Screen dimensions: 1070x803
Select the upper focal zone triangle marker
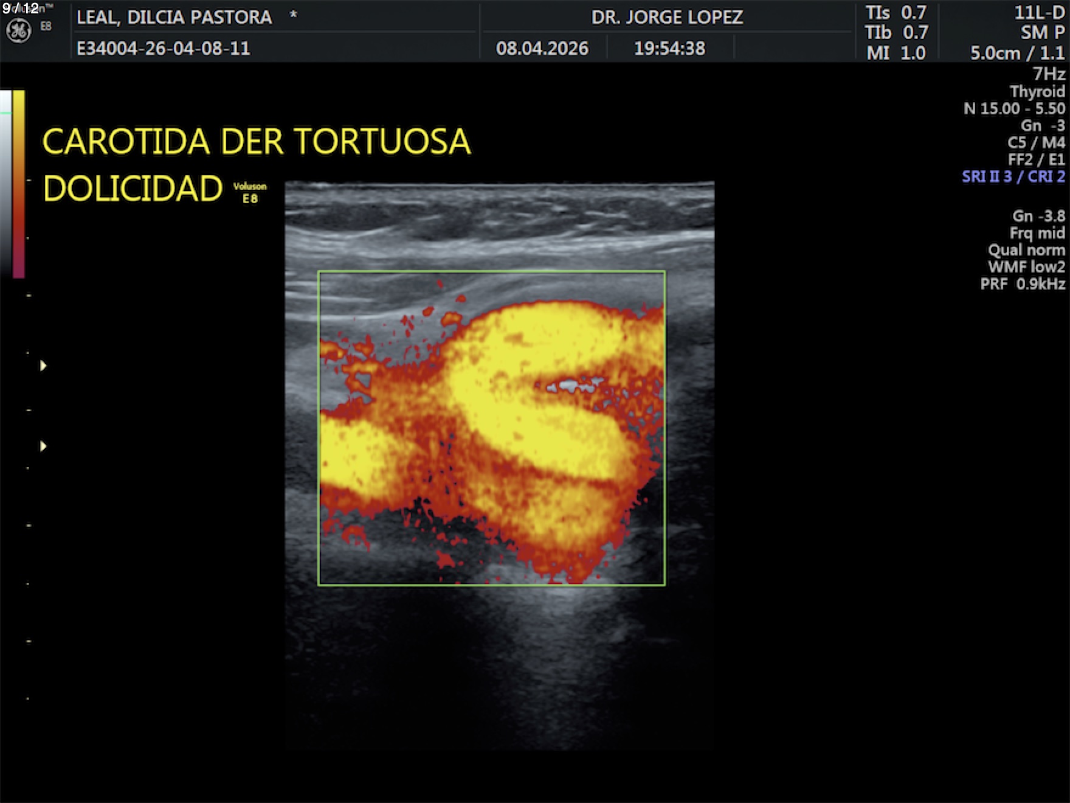click(43, 366)
